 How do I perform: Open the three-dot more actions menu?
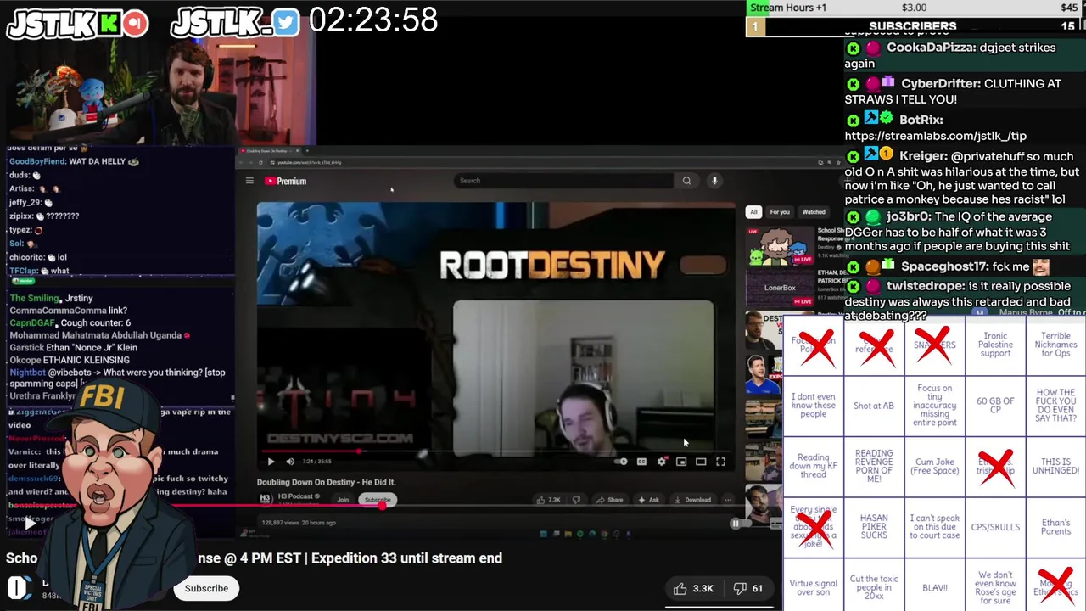(x=728, y=500)
